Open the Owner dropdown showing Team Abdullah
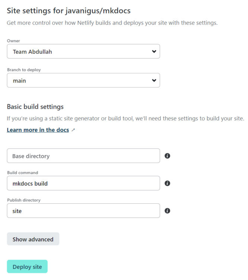The image size is (248, 280). (x=83, y=51)
